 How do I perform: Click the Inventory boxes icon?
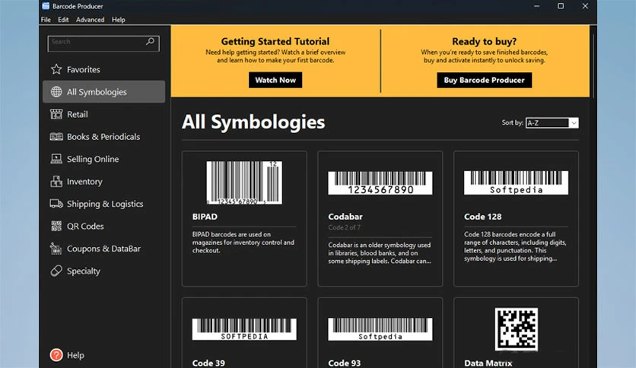tap(56, 181)
